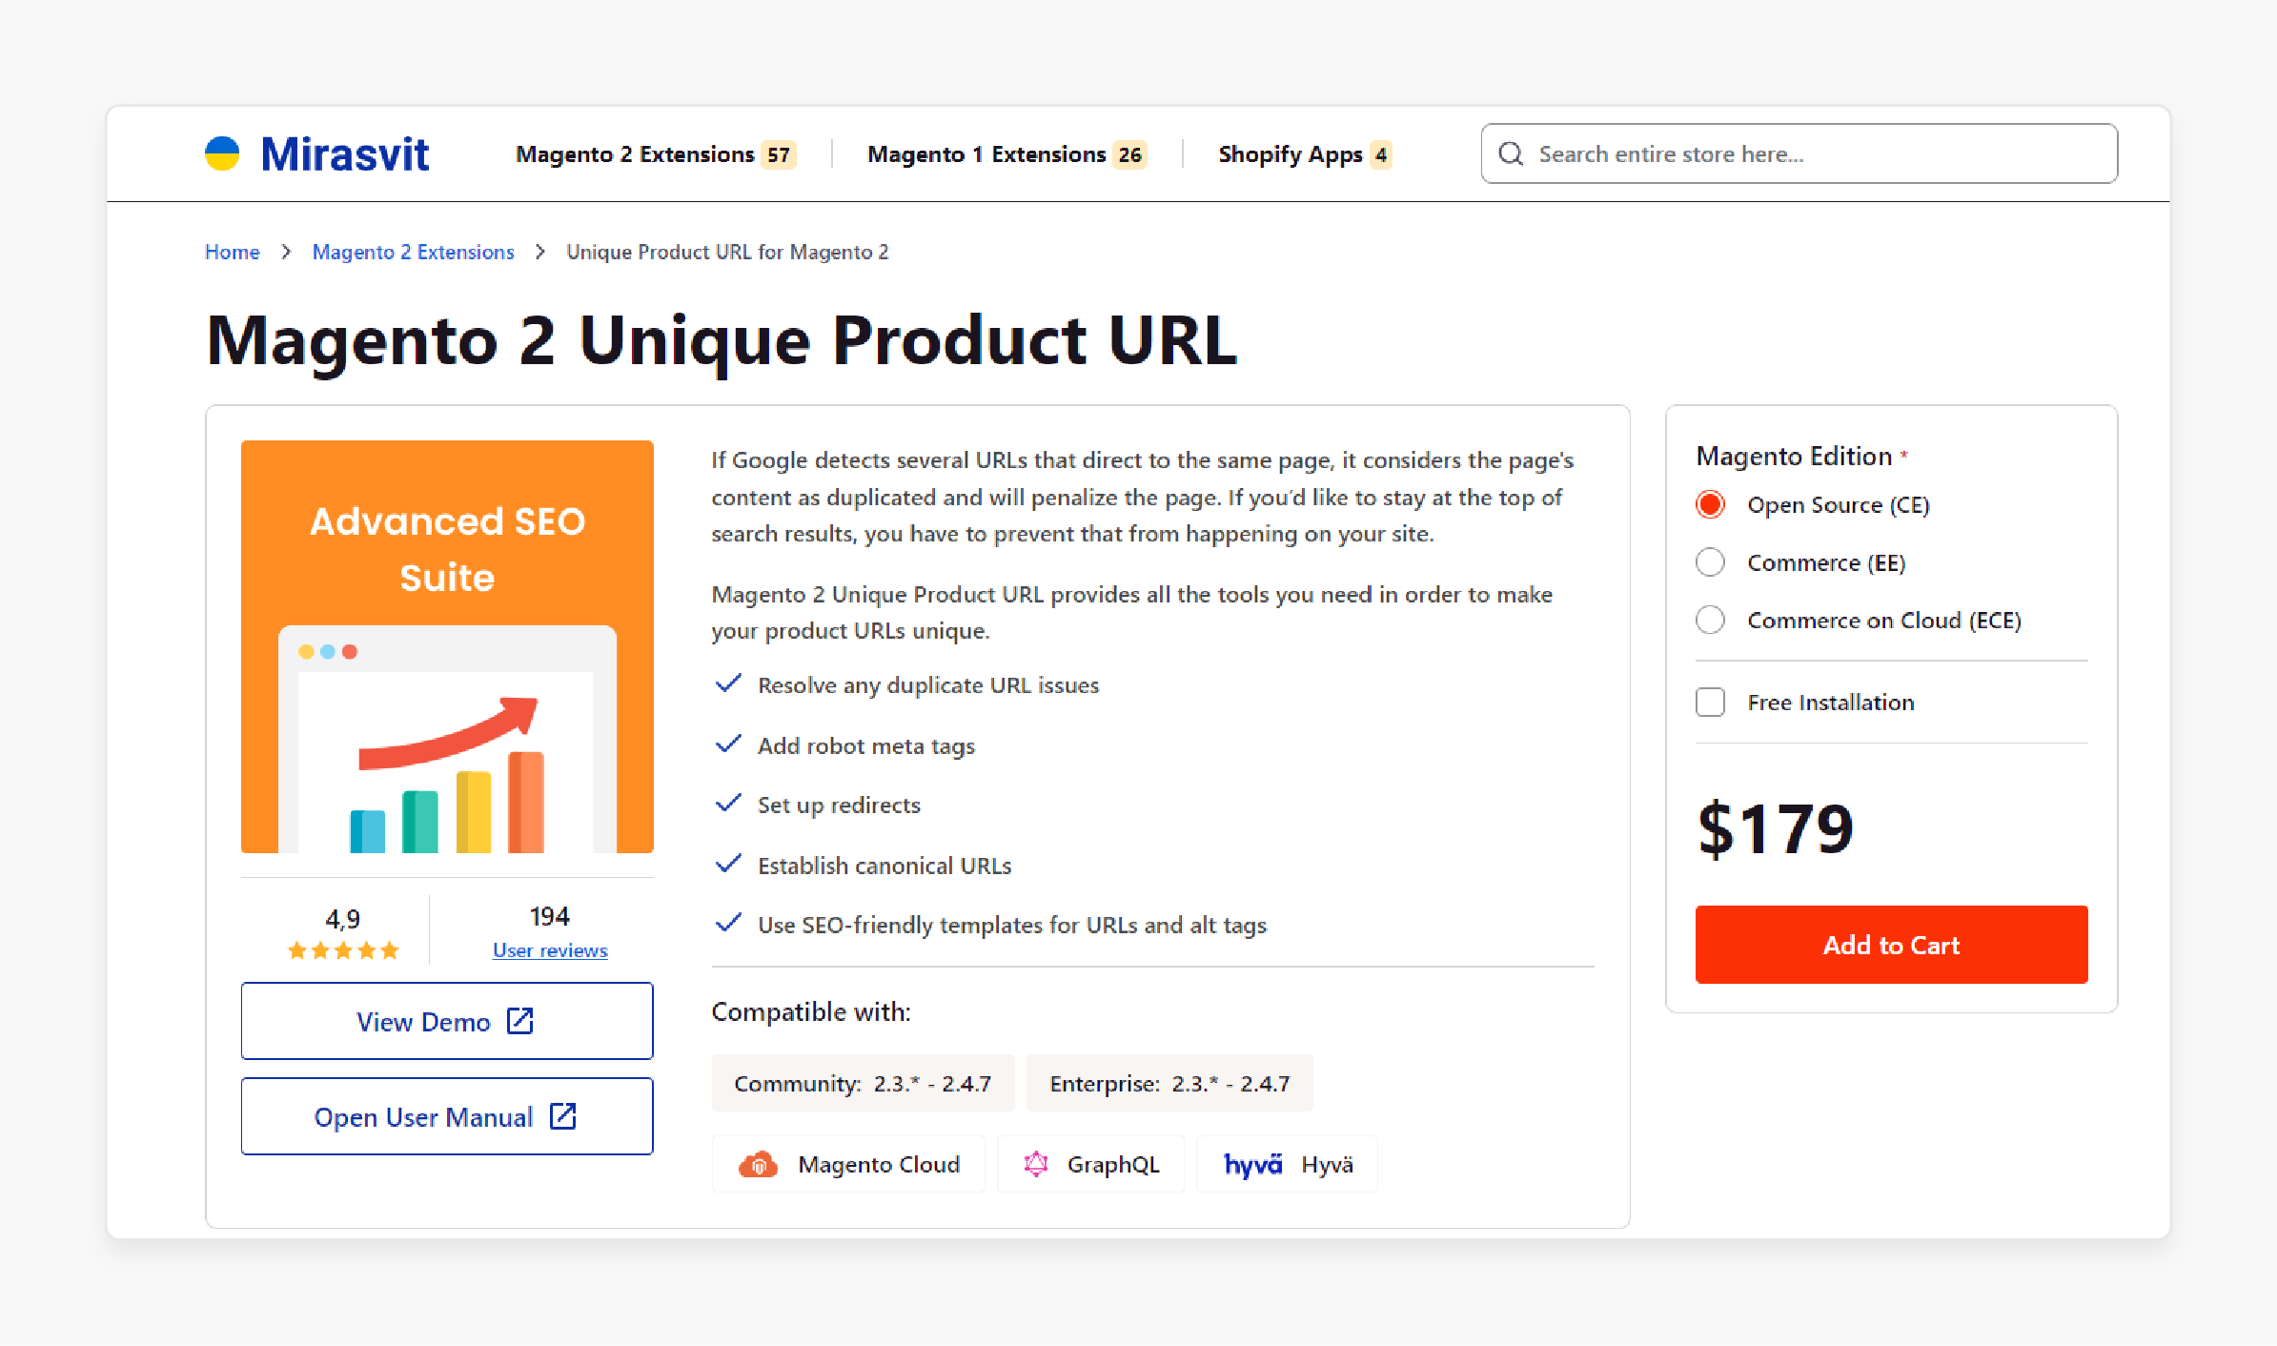Click the Mirasvit logo

pyautogui.click(x=316, y=153)
